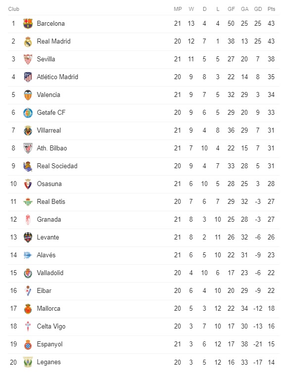The width and height of the screenshot is (282, 381).
Task: Select the GD column header
Action: (x=258, y=9)
